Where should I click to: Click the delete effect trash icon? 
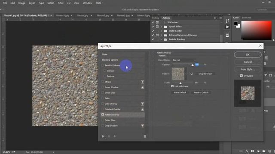pyautogui.click(x=145, y=136)
